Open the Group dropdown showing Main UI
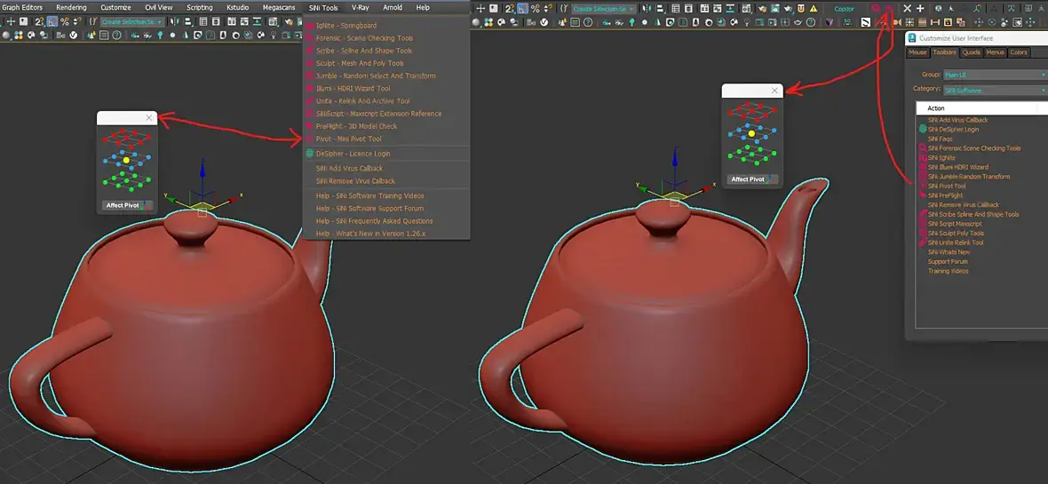Screen dimensions: 1048x484 [x=996, y=75]
